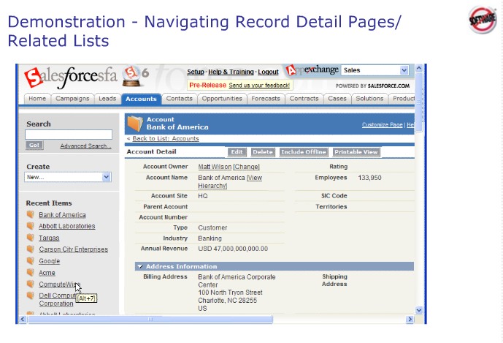Click the Printable View button

click(356, 152)
